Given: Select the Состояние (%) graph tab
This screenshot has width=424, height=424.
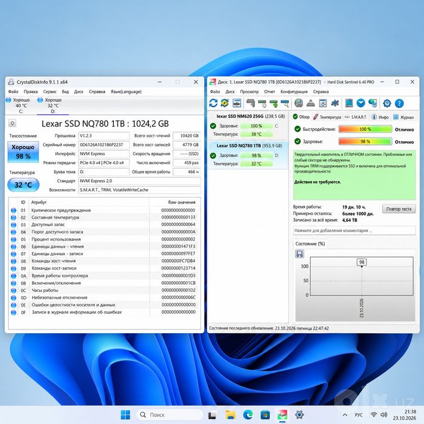Looking at the screenshot, I should (x=310, y=243).
